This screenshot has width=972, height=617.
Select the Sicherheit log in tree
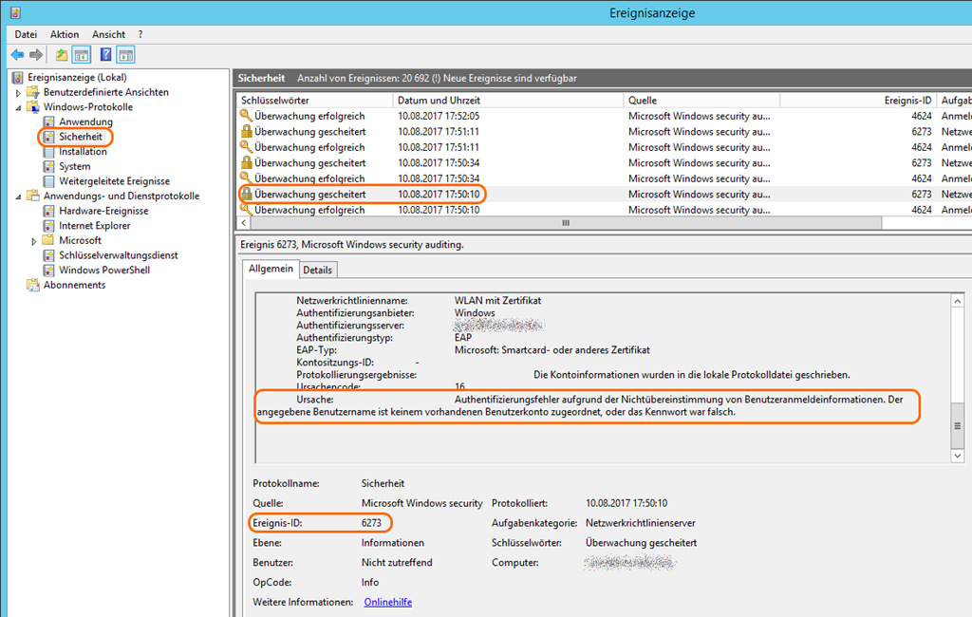pos(80,137)
